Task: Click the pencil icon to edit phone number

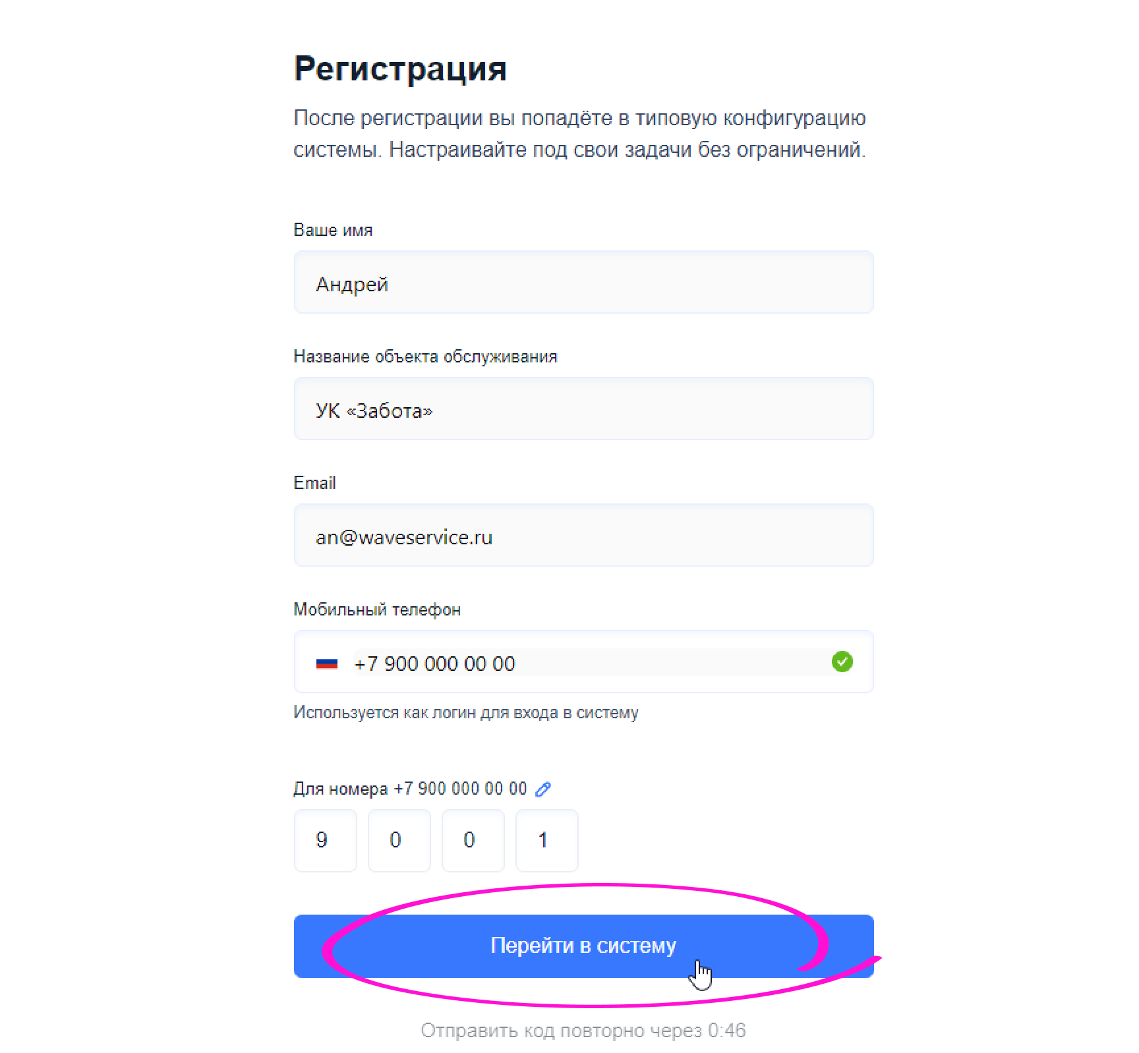Action: (x=543, y=789)
